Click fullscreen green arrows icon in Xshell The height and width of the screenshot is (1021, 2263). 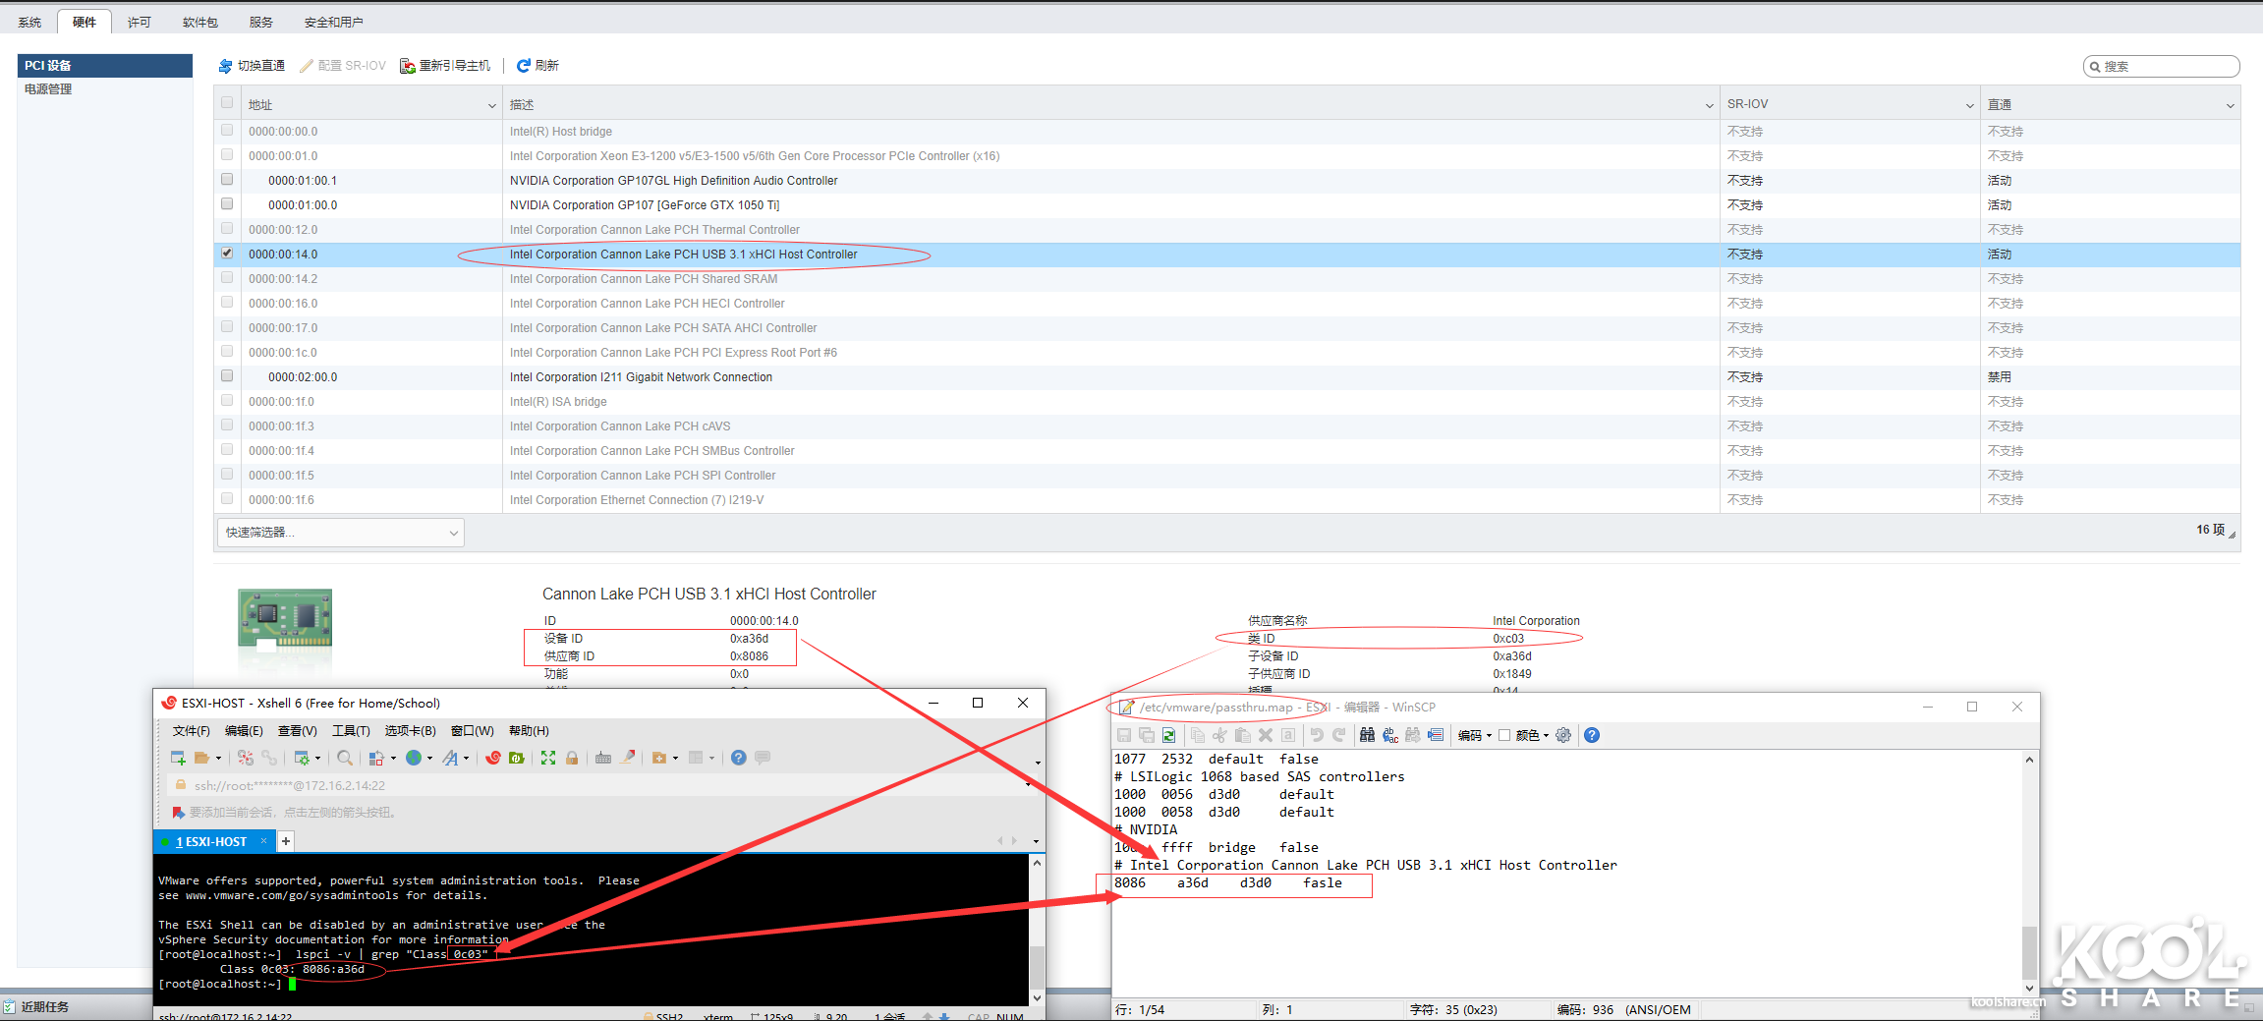547,758
